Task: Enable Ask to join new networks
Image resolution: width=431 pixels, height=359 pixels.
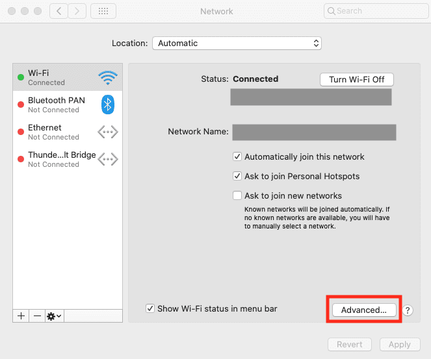Action: pos(237,195)
